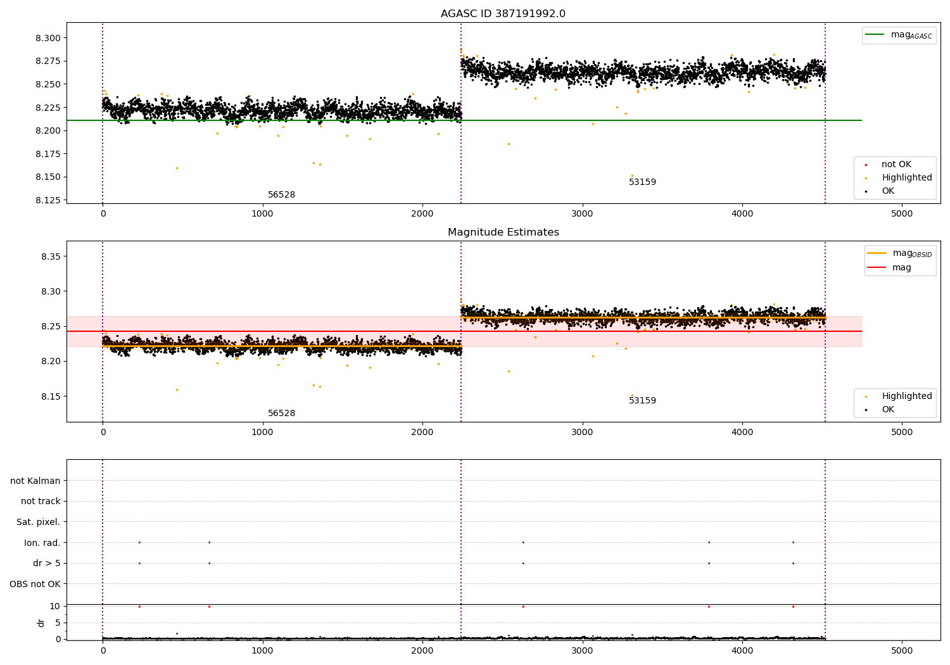Screen dimensions: 950x665
Task: Click the 5 tick on the dr axis
Action: (58, 623)
